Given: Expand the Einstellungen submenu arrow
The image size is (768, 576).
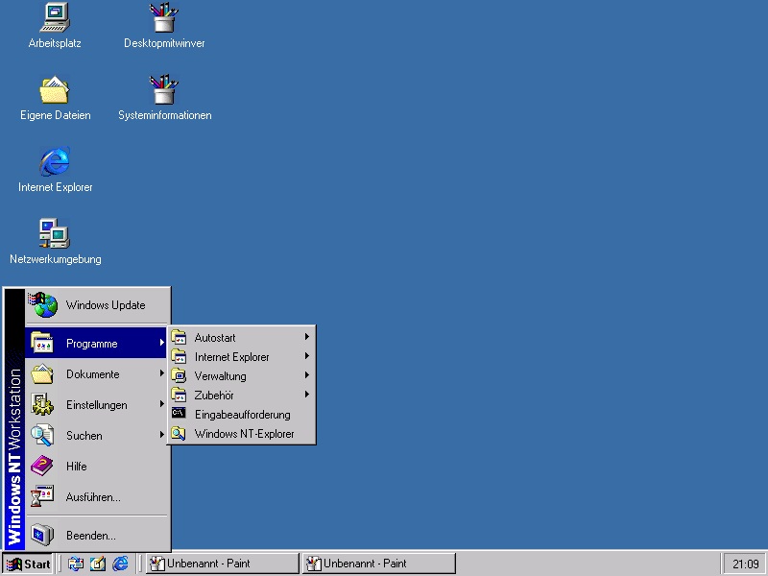Looking at the screenshot, I should pyautogui.click(x=161, y=404).
